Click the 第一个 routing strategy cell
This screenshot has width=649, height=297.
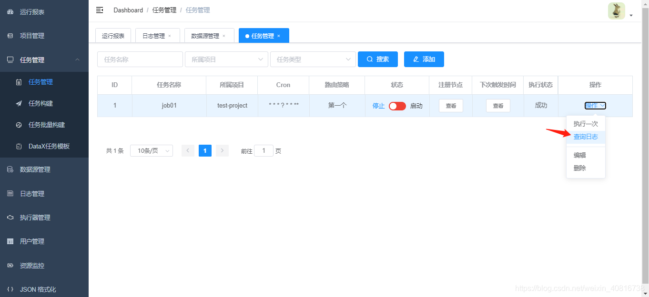[337, 106]
